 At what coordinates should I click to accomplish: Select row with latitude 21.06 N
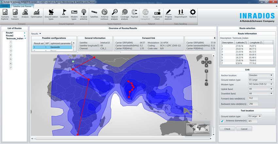247,55
